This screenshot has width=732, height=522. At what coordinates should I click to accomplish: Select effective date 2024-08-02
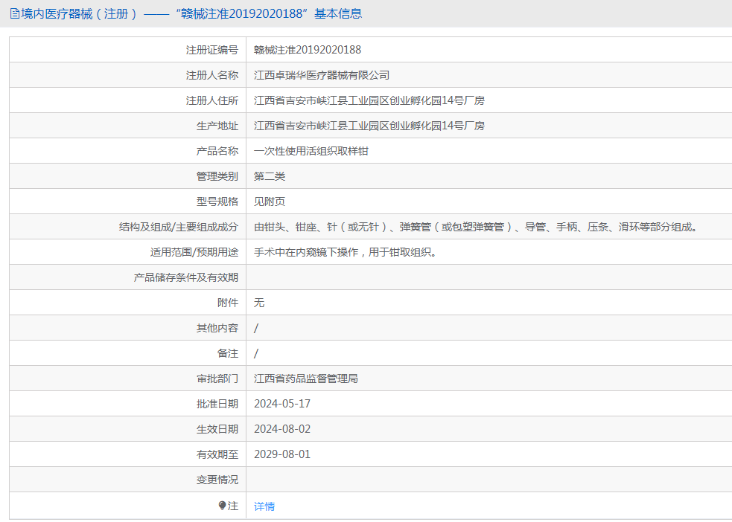[x=282, y=429]
